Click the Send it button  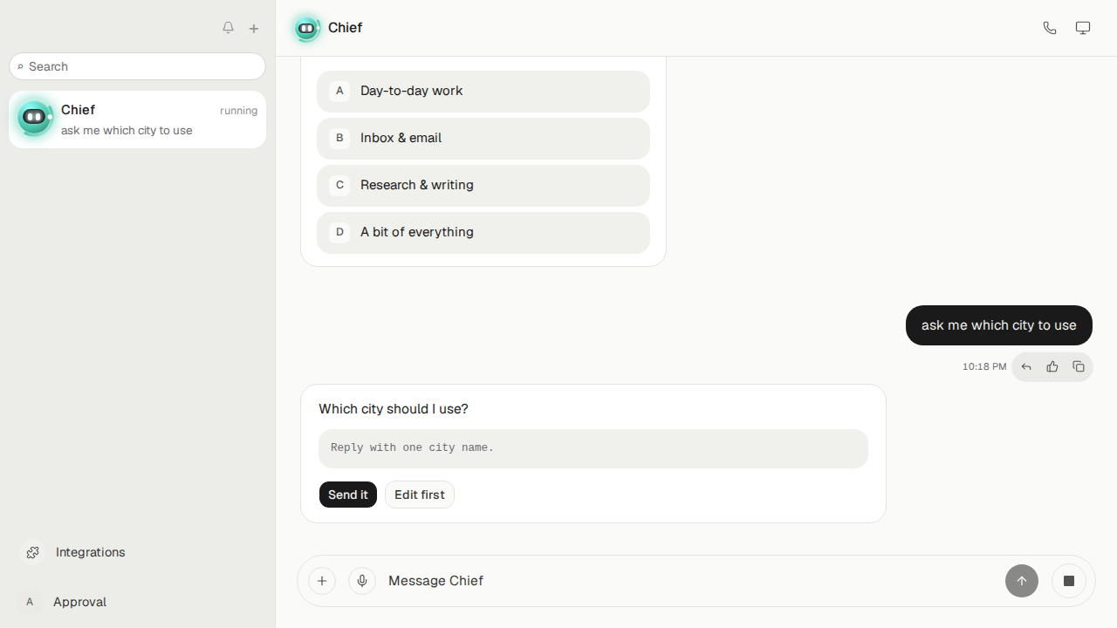pyautogui.click(x=348, y=495)
